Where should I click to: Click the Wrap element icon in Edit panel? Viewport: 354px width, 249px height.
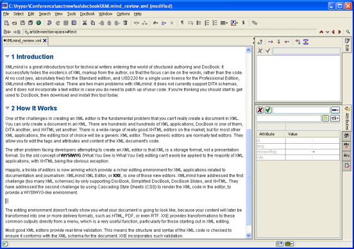tap(306, 42)
